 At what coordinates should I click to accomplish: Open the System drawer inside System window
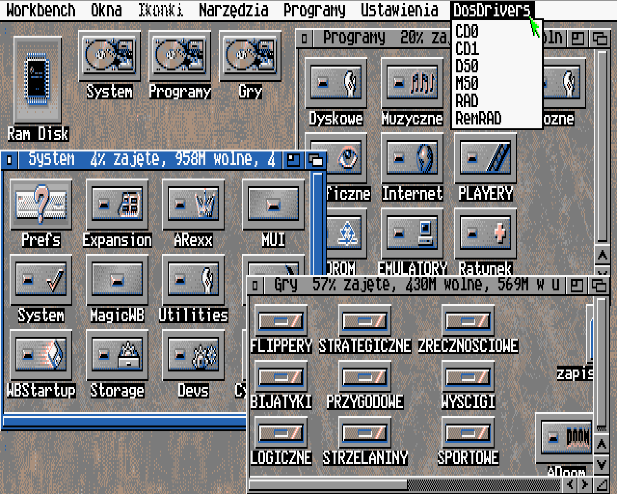40,280
